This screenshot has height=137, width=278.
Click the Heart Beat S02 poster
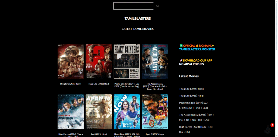pos(127,112)
